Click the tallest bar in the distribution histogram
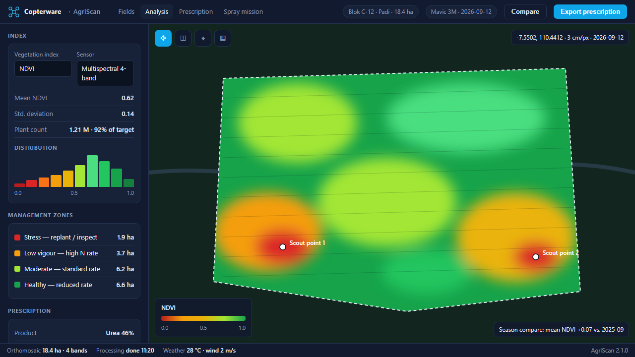The width and height of the screenshot is (635, 357). [x=92, y=171]
